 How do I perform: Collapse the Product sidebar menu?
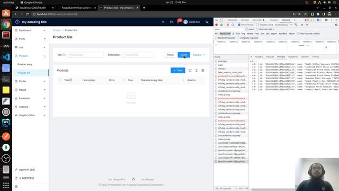30,56
